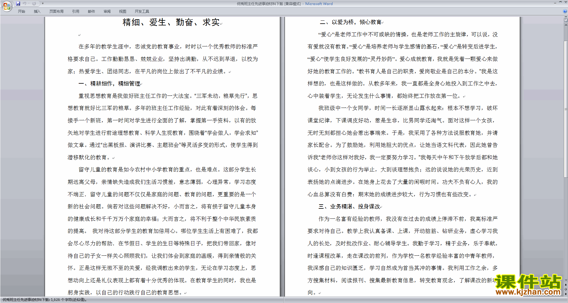Click the heading 一、精耕细作，精细管理
The width and height of the screenshot is (568, 303).
click(x=109, y=84)
